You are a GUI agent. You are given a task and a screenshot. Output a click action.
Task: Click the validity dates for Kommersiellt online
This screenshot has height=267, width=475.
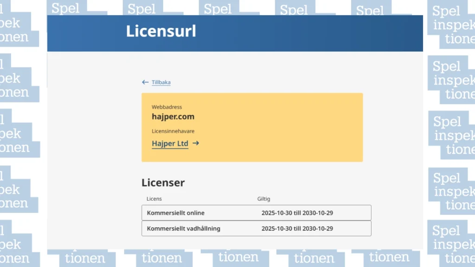[297, 213]
